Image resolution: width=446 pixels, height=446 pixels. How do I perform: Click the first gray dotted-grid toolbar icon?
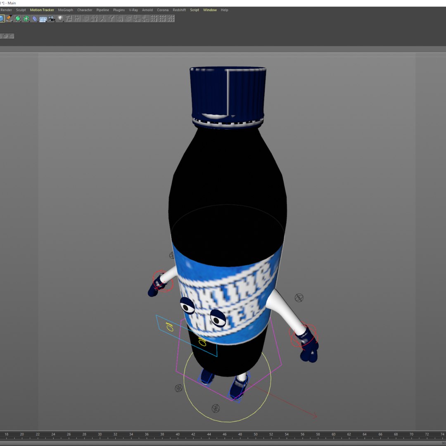[154, 19]
